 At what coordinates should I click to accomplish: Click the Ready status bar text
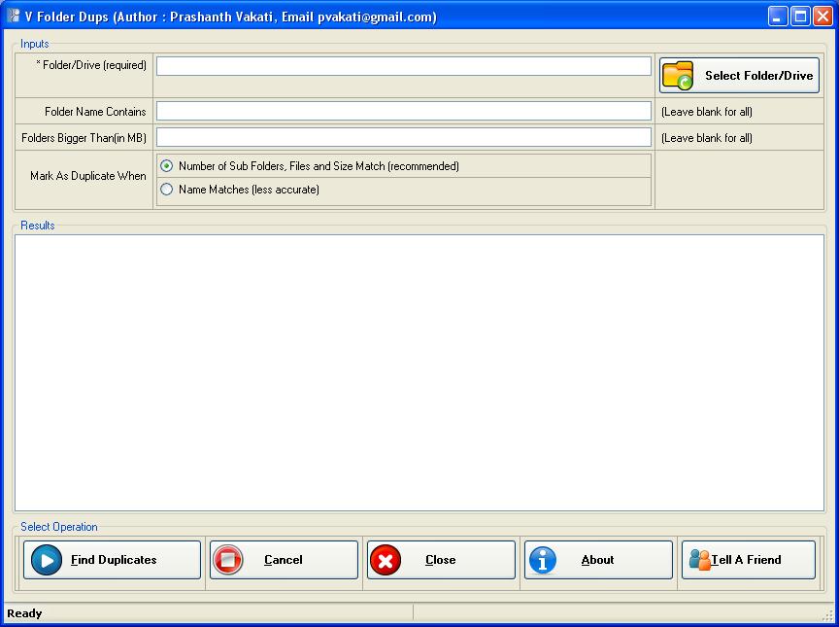click(x=24, y=613)
